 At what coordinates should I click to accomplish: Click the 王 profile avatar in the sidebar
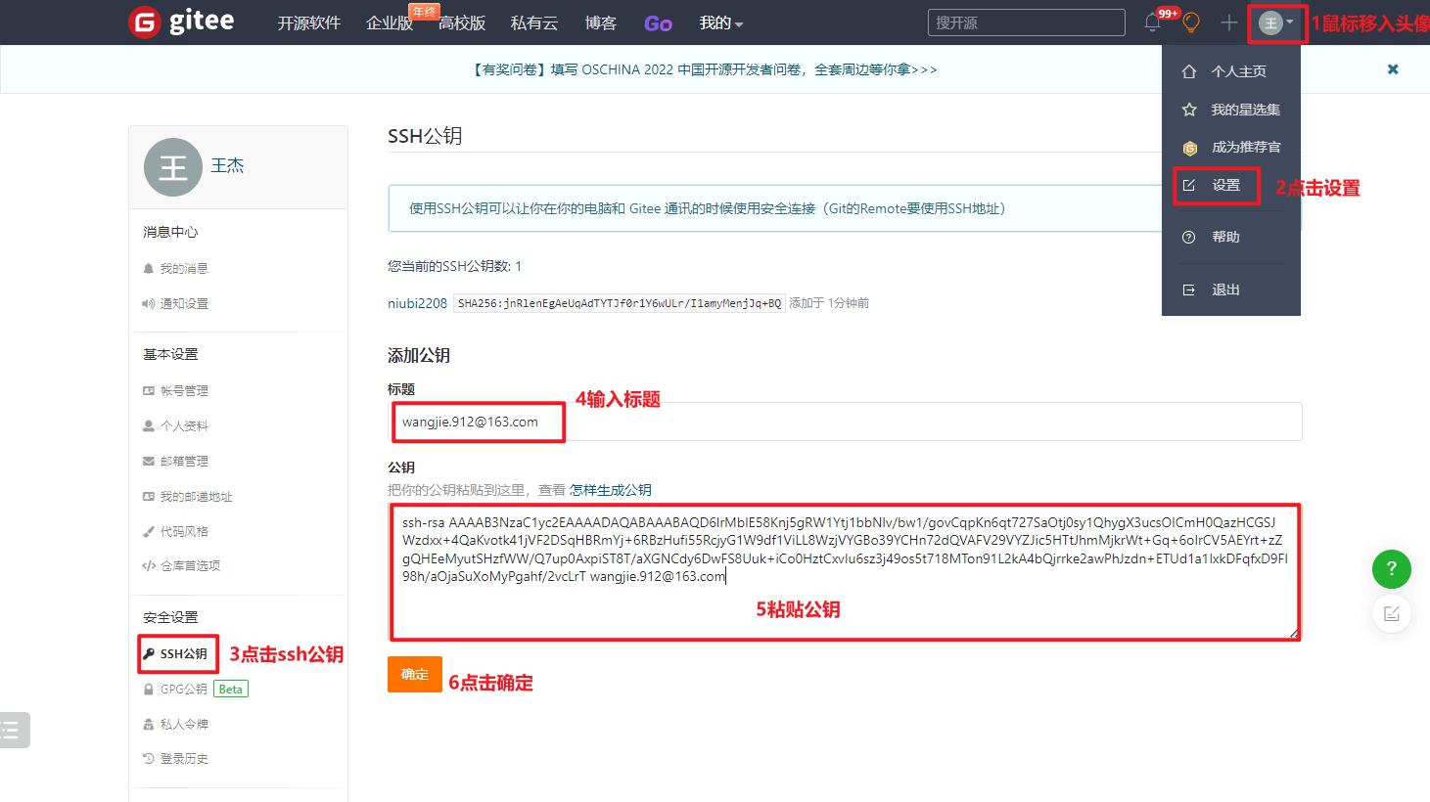(x=173, y=167)
